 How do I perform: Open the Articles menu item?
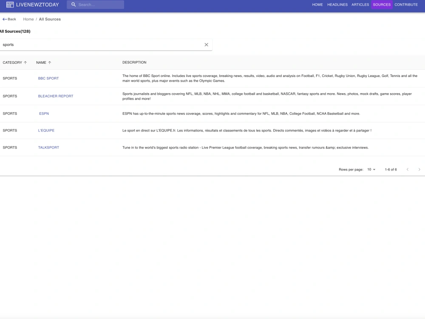tap(360, 5)
